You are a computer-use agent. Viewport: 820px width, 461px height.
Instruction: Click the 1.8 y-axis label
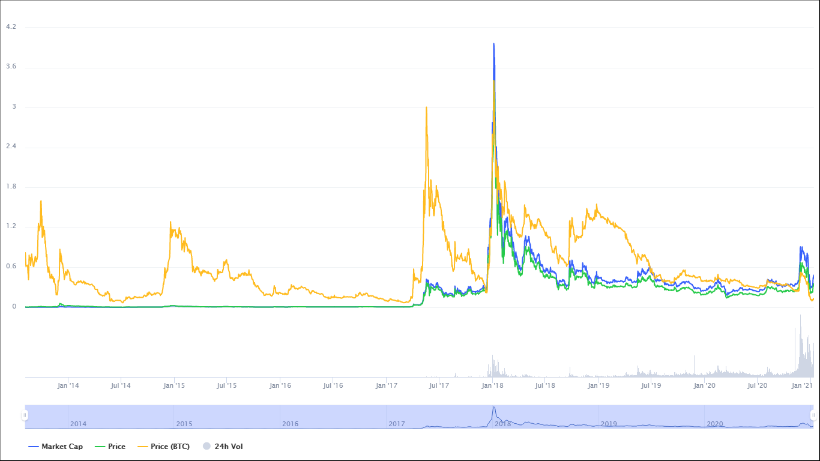[11, 187]
